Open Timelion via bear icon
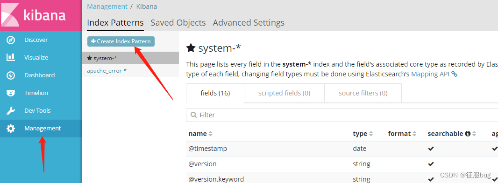The height and width of the screenshot is (183, 498). [x=11, y=93]
